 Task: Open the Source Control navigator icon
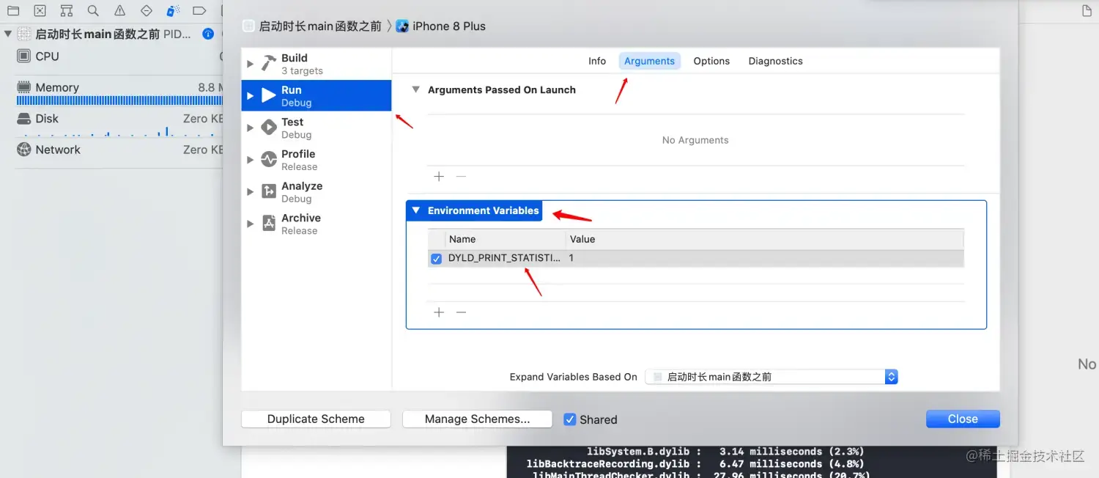coord(40,11)
